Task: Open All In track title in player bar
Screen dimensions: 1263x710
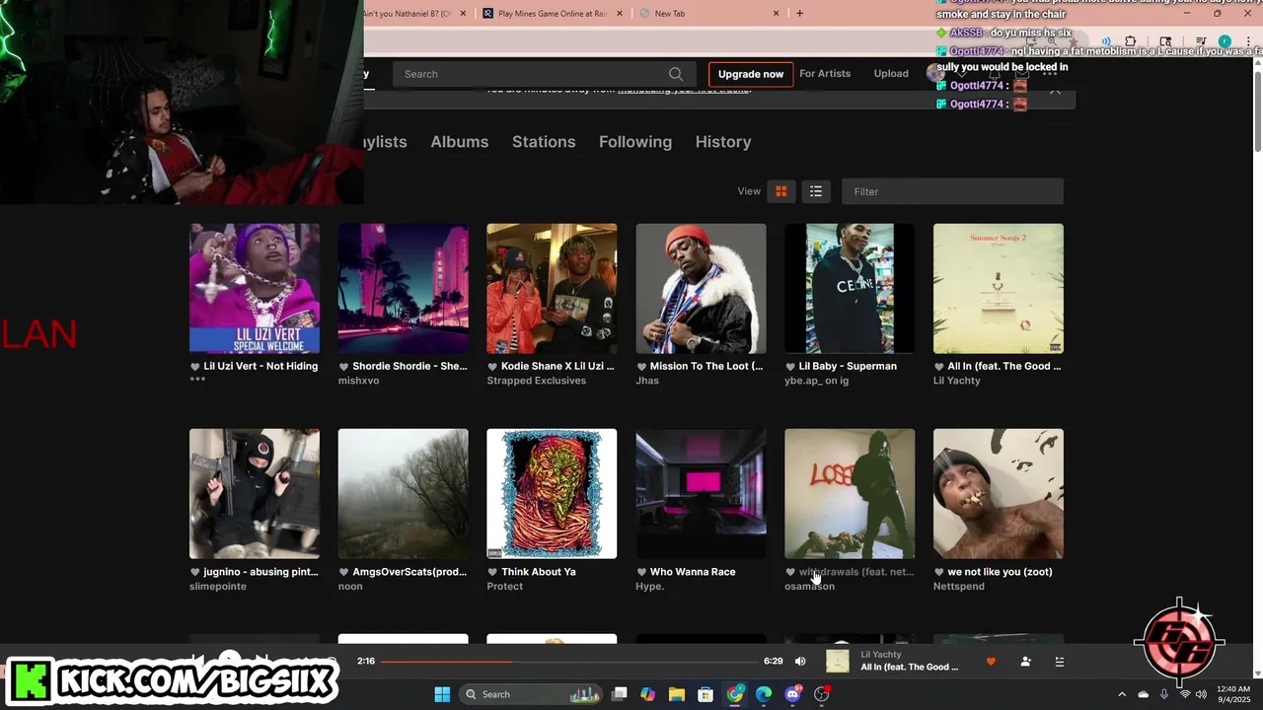Action: 909,668
